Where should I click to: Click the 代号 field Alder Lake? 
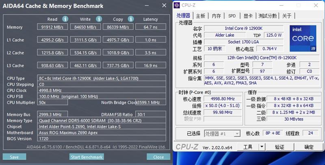point(225,35)
